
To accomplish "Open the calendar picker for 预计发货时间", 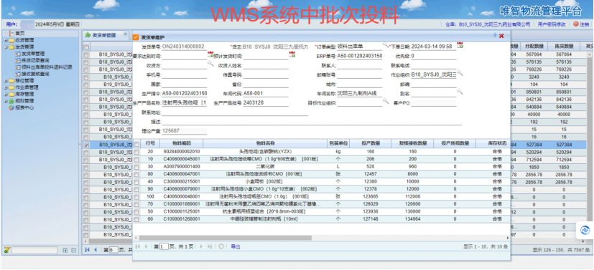I will (292, 54).
